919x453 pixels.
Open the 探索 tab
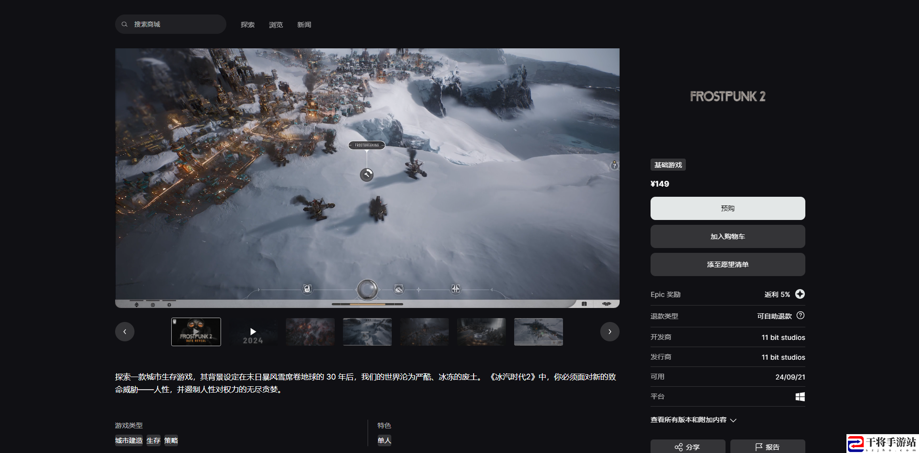248,25
